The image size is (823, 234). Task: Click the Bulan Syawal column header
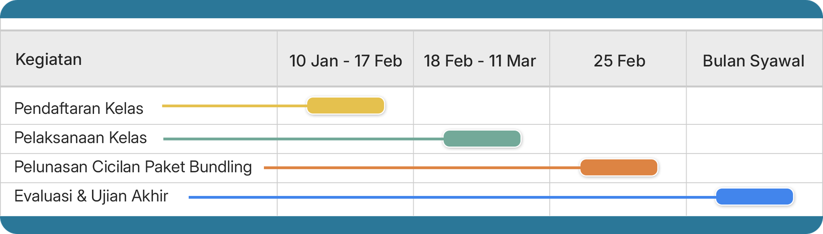(x=753, y=61)
